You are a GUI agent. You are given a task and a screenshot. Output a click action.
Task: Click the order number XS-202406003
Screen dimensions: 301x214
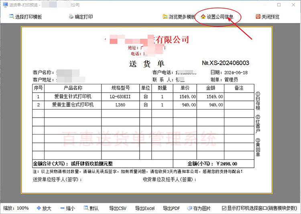[x=225, y=63]
